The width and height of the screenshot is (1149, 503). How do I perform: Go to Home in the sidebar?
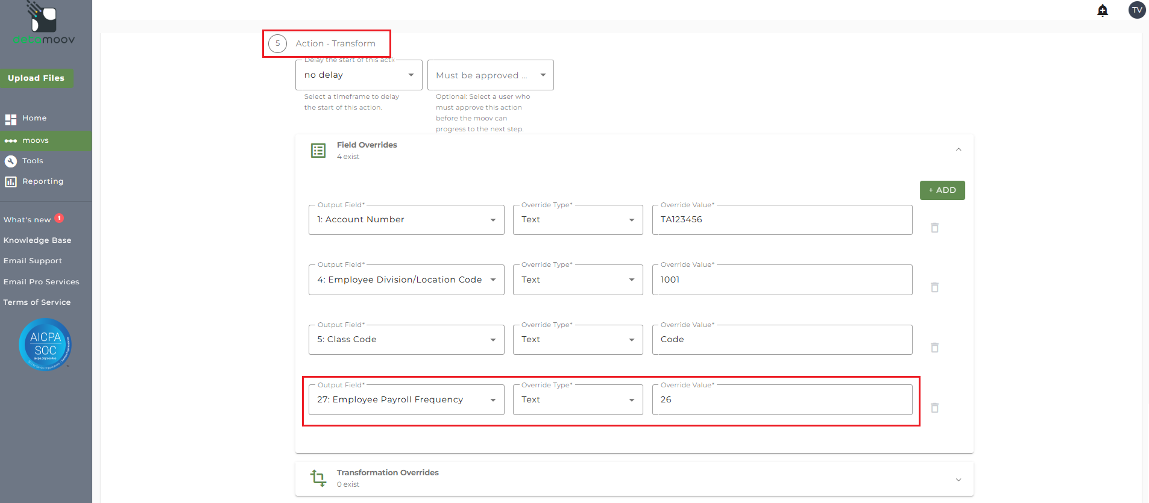coord(34,119)
